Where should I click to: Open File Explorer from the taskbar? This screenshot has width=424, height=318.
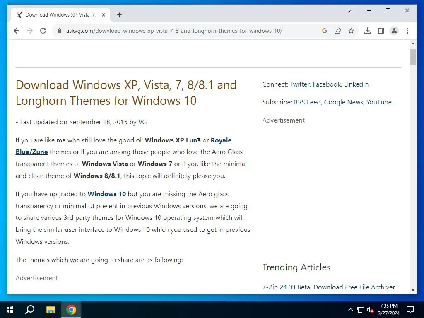(x=51, y=310)
